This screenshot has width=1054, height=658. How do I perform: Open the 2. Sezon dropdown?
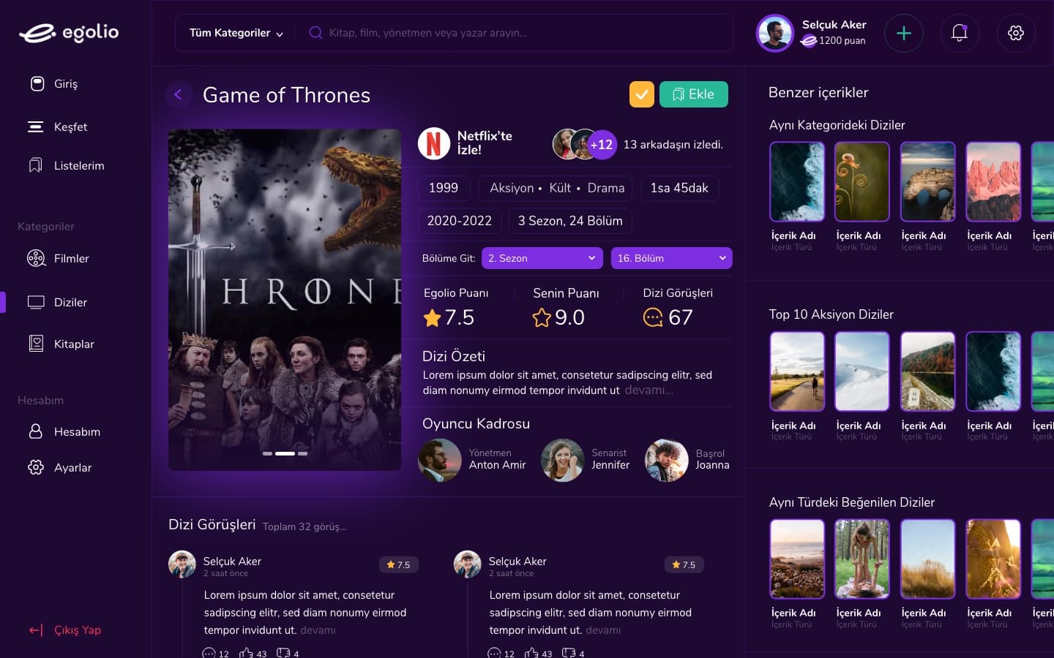(542, 258)
